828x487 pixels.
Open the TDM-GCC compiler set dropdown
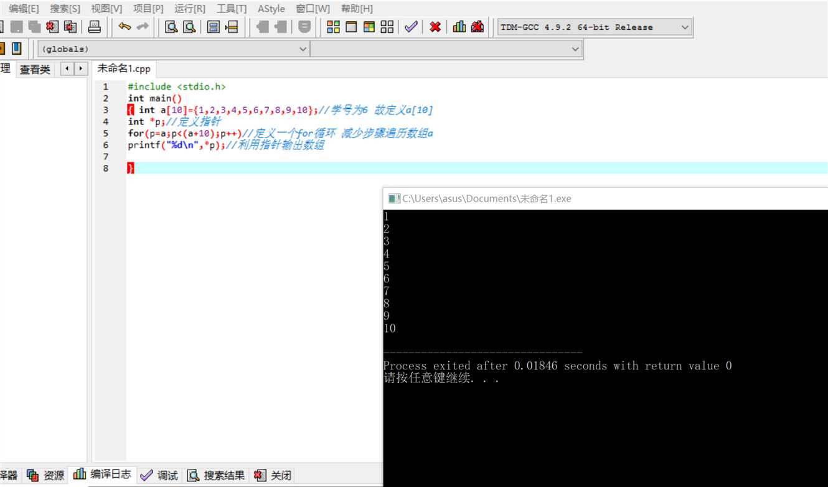(x=595, y=27)
